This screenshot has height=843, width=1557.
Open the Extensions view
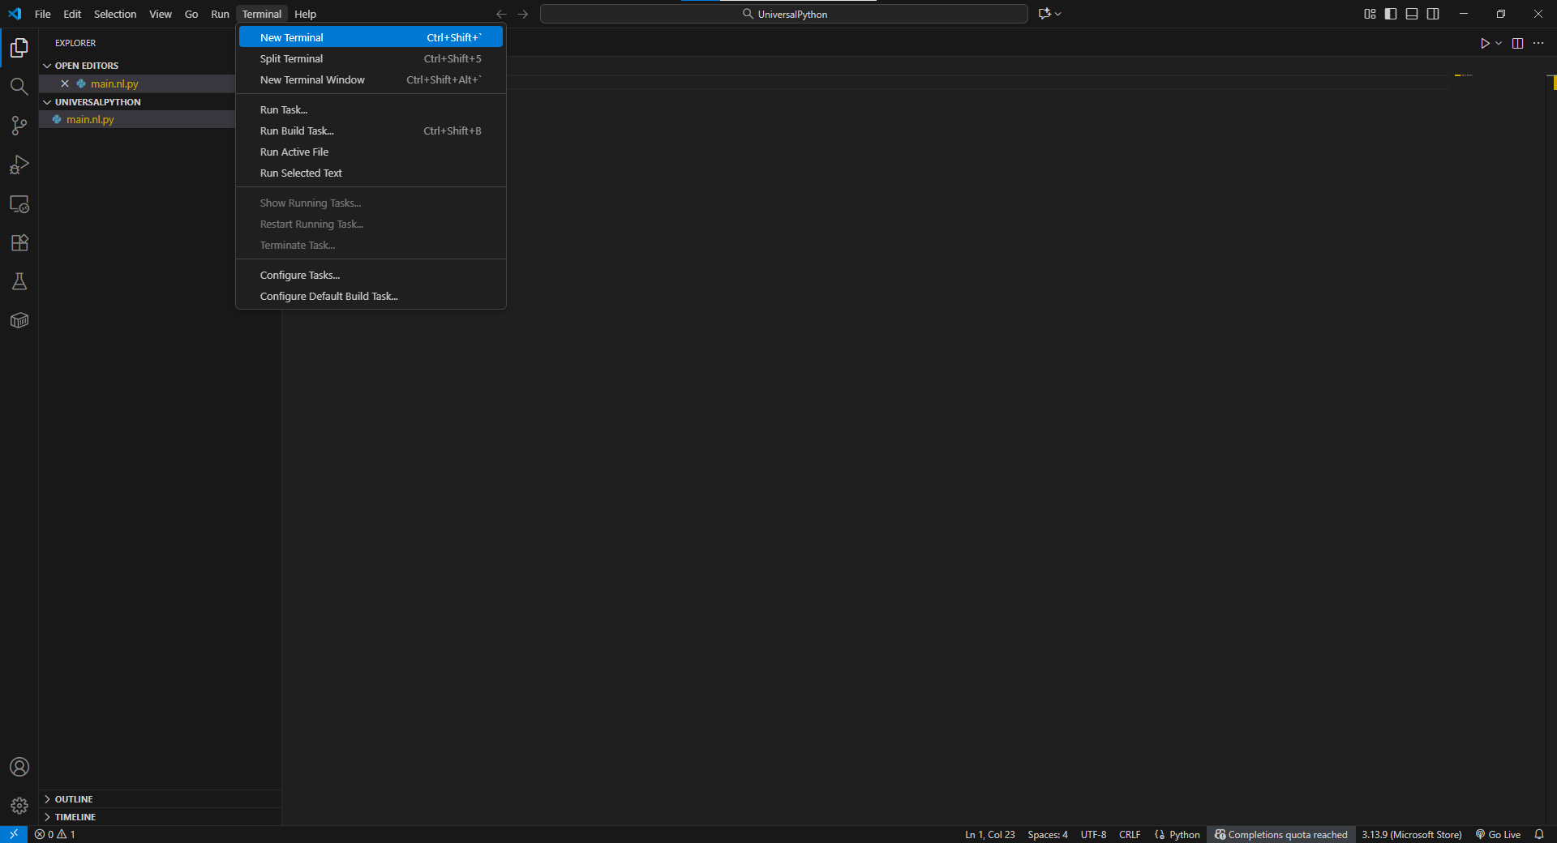(19, 243)
